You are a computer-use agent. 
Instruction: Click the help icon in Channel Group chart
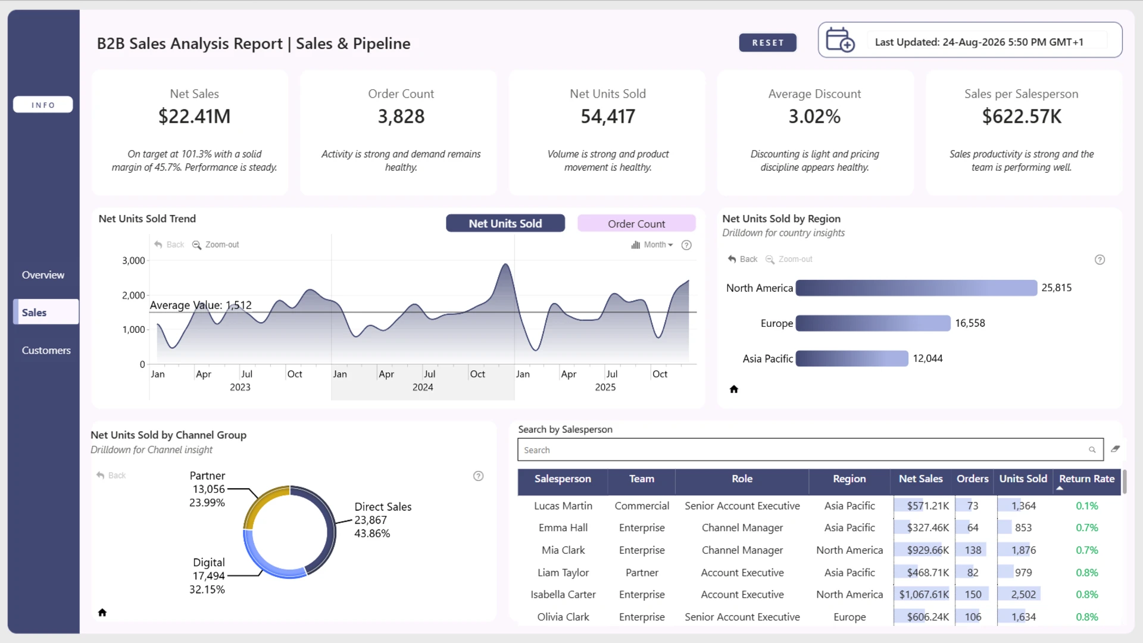point(478,476)
